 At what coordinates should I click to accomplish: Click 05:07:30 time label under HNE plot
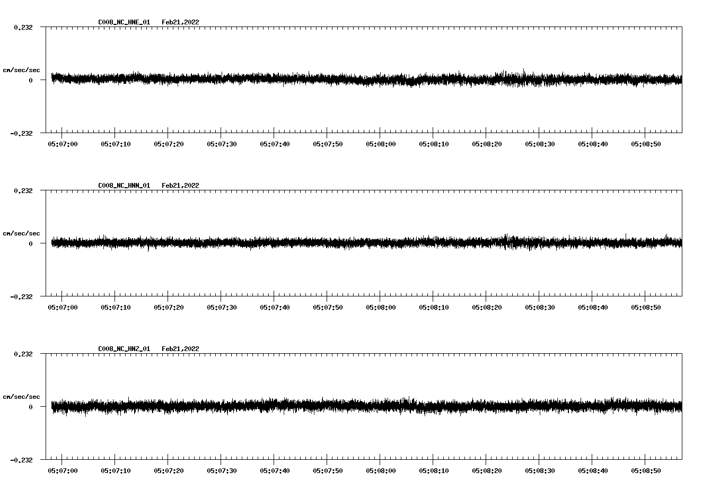222,144
